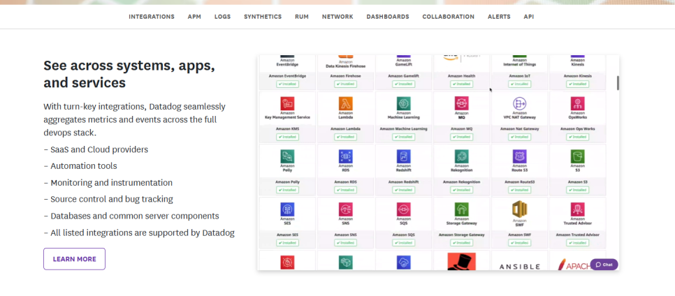Go to the ALERTS tab
The image size is (675, 296).
pyautogui.click(x=499, y=17)
